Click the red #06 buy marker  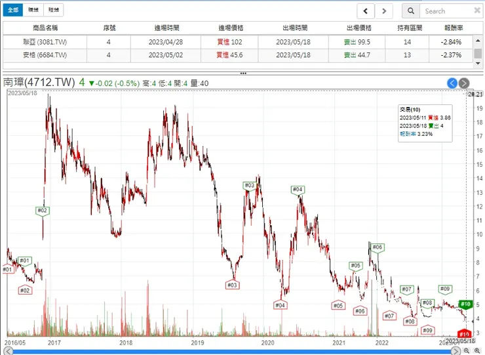[360, 310]
